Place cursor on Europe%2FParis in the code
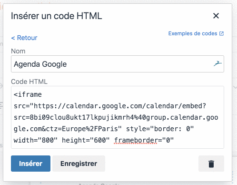The width and height of the screenshot is (237, 185). pos(89,129)
